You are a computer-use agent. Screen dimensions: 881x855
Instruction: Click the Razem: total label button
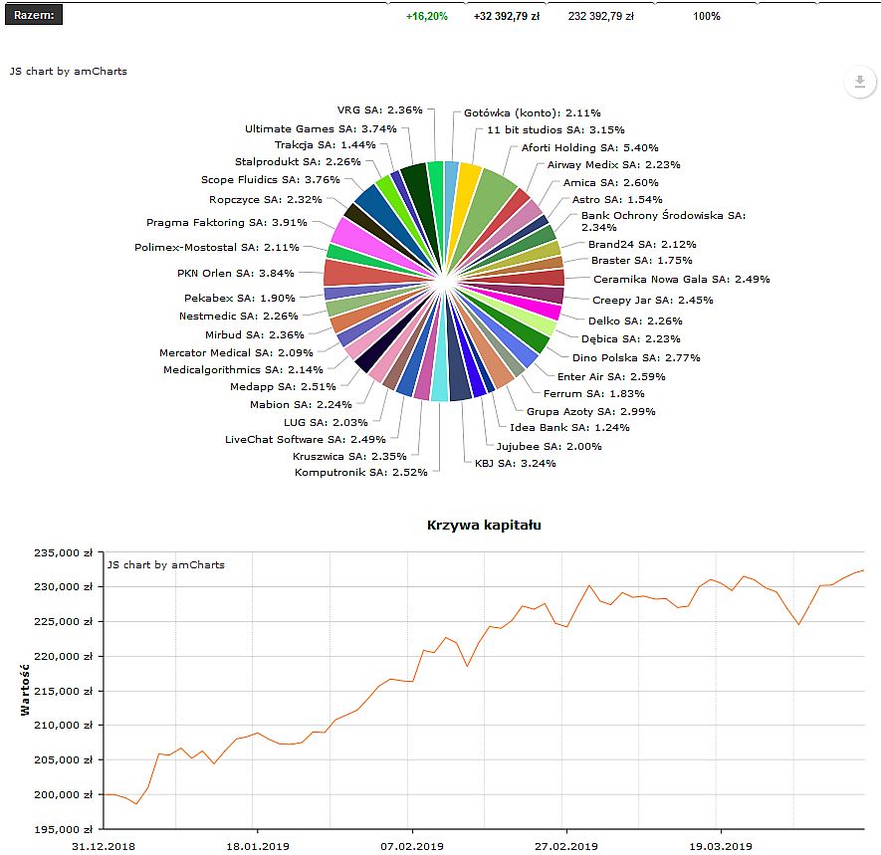tap(34, 15)
